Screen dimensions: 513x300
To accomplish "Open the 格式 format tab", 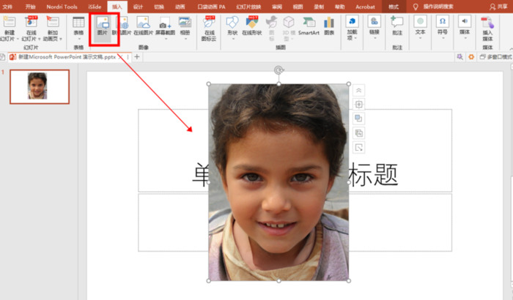I will tap(393, 6).
